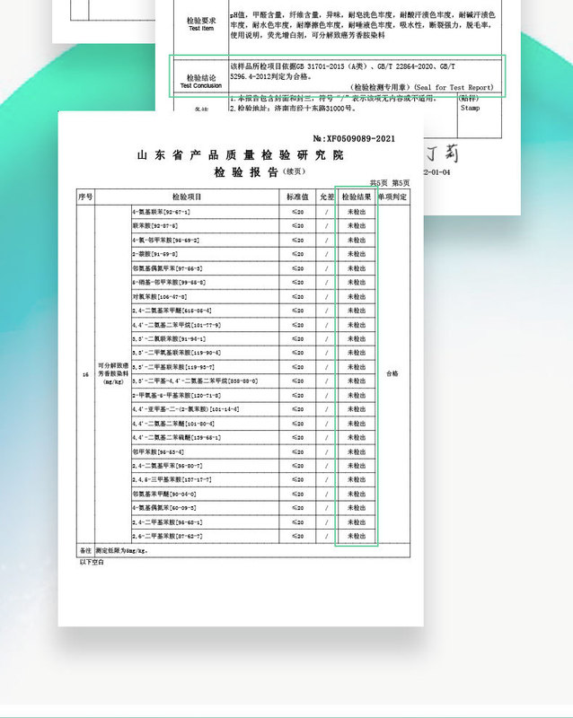Select the 2,4-二氨基甲苯 test item cell
Viewport: 573px width, 718px height.
pyautogui.click(x=205, y=466)
